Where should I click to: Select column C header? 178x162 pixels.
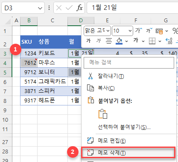coord(53,21)
